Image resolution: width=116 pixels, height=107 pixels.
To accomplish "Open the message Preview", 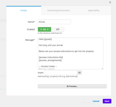I will [x=72, y=86].
